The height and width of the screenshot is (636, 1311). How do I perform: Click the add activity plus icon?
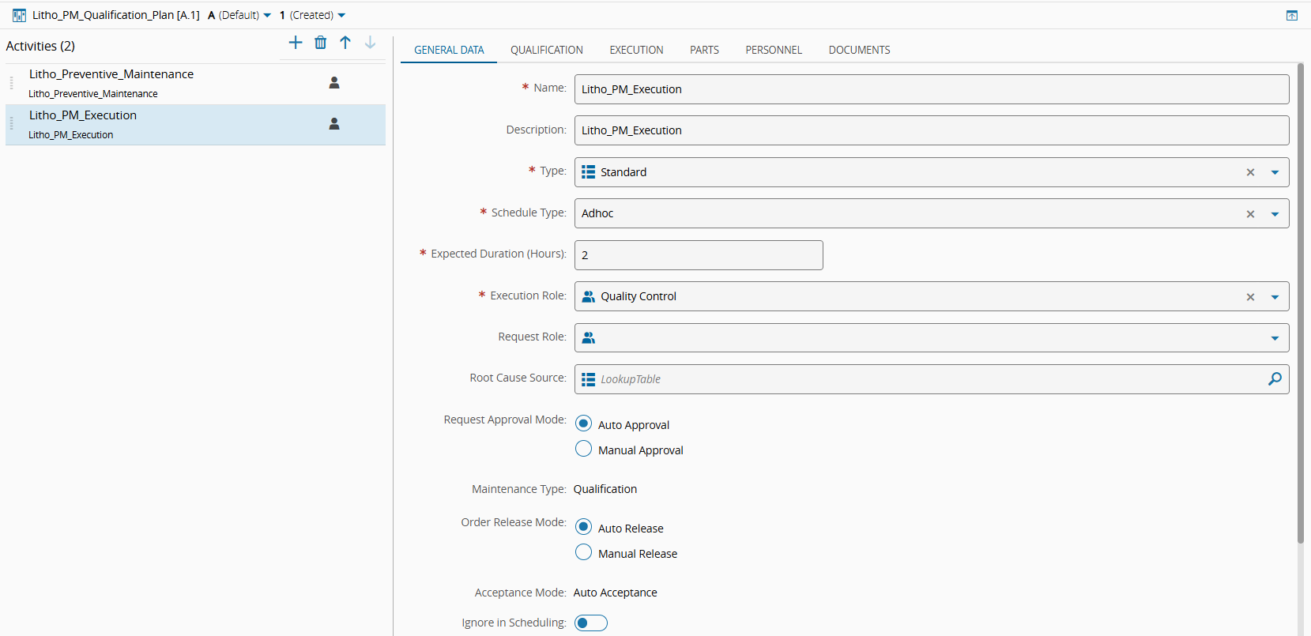click(x=296, y=43)
